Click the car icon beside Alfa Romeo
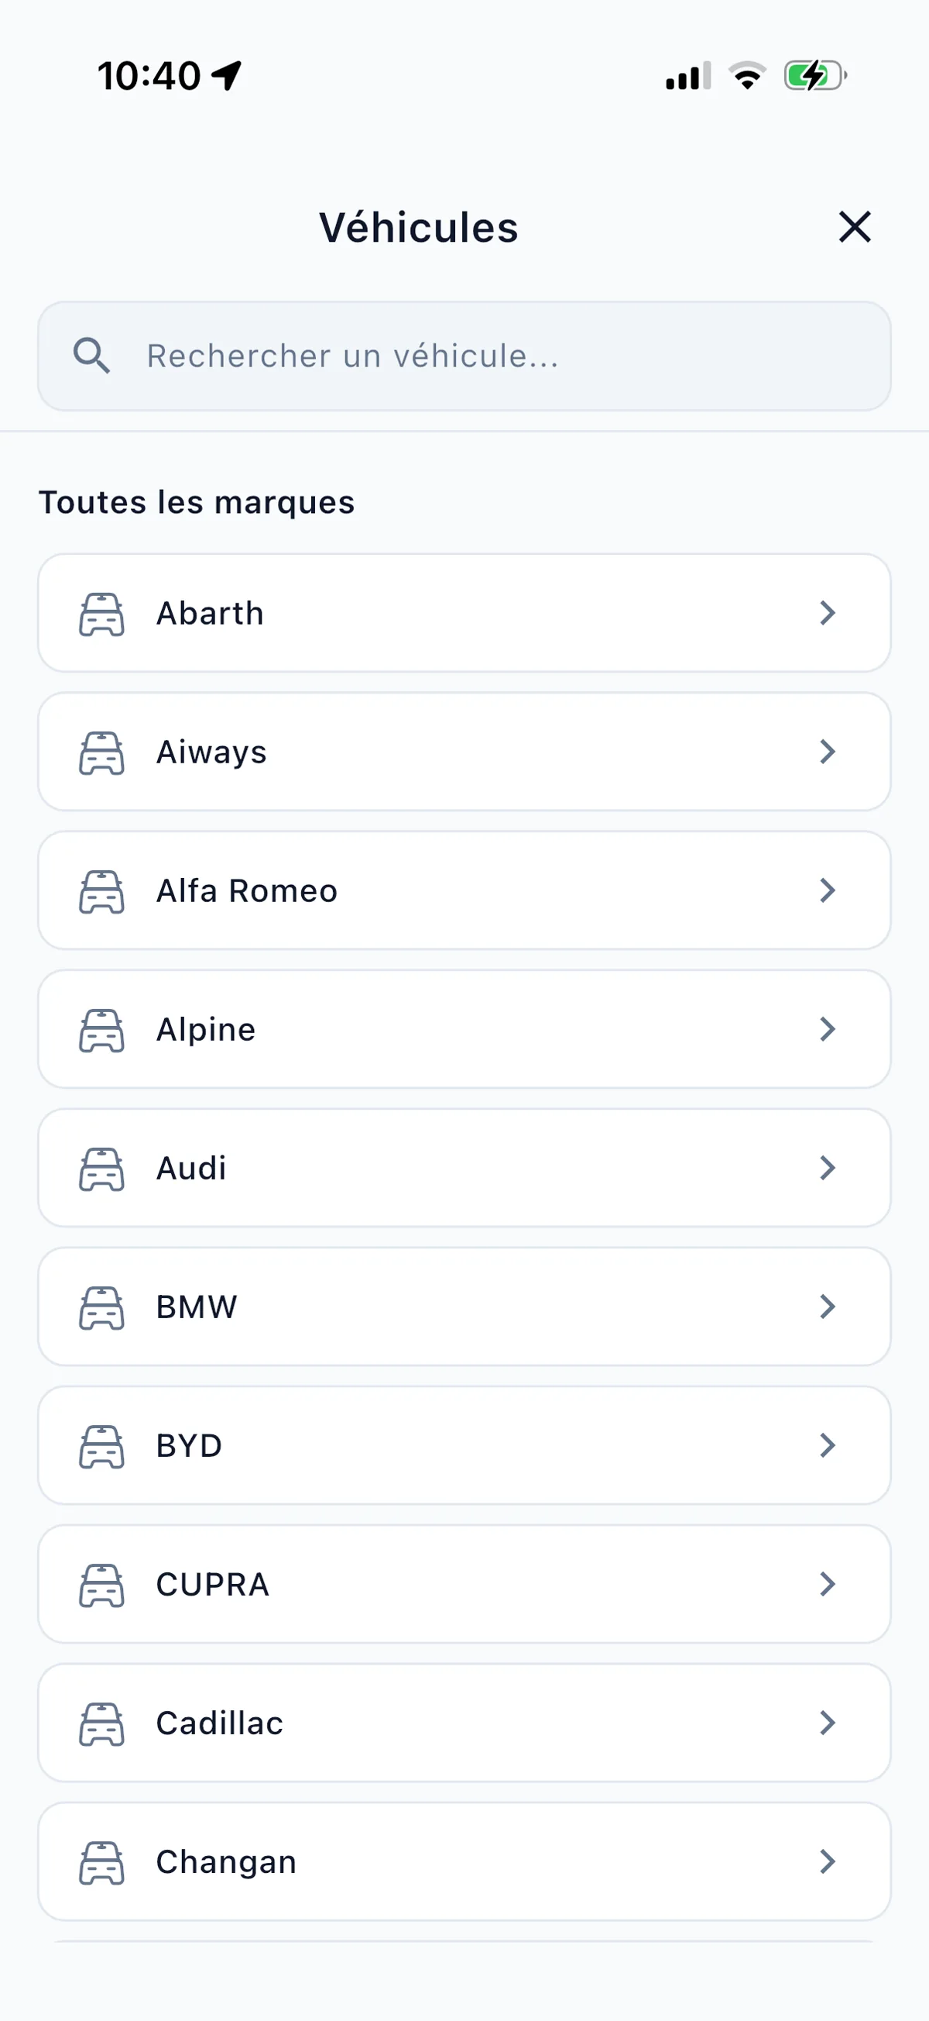 102,891
